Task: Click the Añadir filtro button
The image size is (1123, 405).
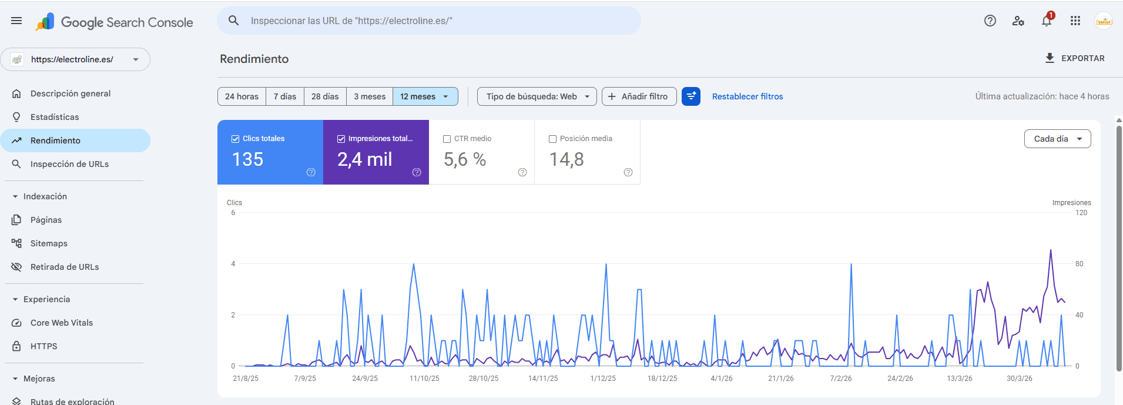Action: (639, 96)
